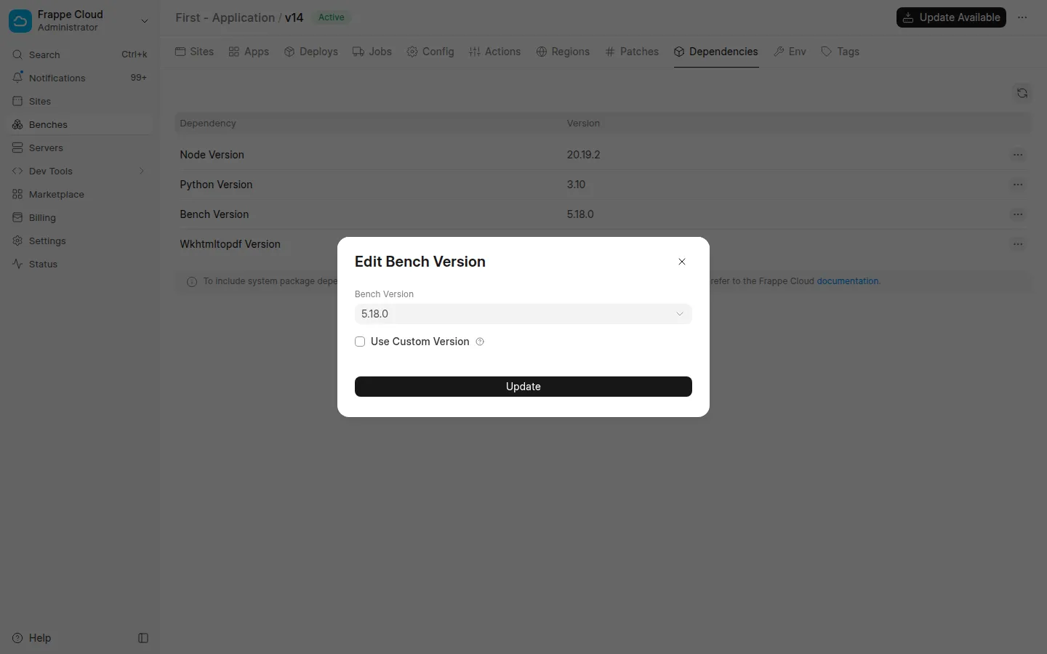Go to Sites in the sidebar
Screen dimensions: 1047x654
[80, 101]
